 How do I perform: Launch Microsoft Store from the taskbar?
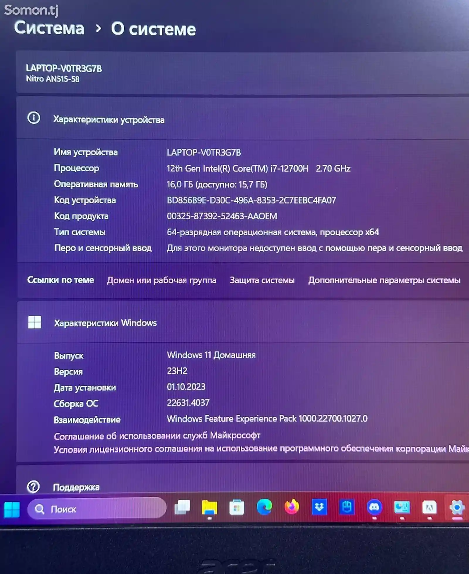click(237, 507)
